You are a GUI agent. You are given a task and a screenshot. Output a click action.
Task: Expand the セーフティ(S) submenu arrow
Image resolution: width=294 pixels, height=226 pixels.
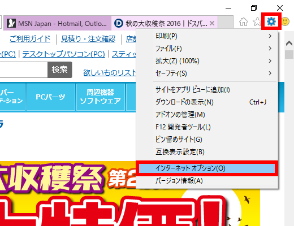pyautogui.click(x=270, y=73)
